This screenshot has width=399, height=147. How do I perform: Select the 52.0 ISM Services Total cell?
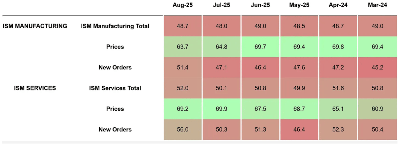(x=183, y=88)
